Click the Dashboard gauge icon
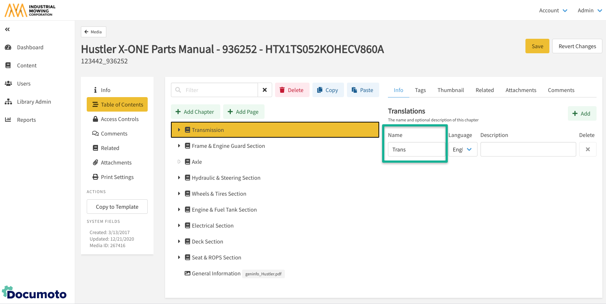This screenshot has height=304, width=606. (8, 47)
